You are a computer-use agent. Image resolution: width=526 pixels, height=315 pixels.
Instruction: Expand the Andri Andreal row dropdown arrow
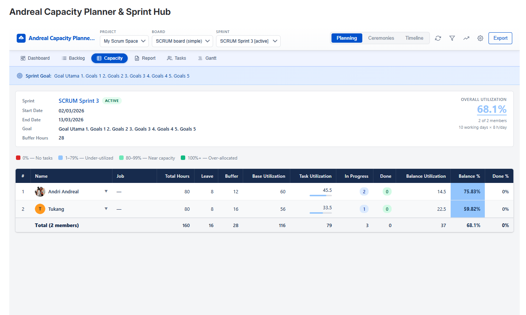click(x=106, y=191)
